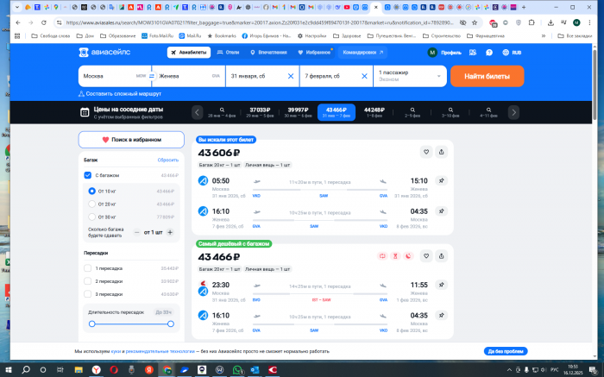Increase checked baggage count with plus
604x377 pixels.
170,232
